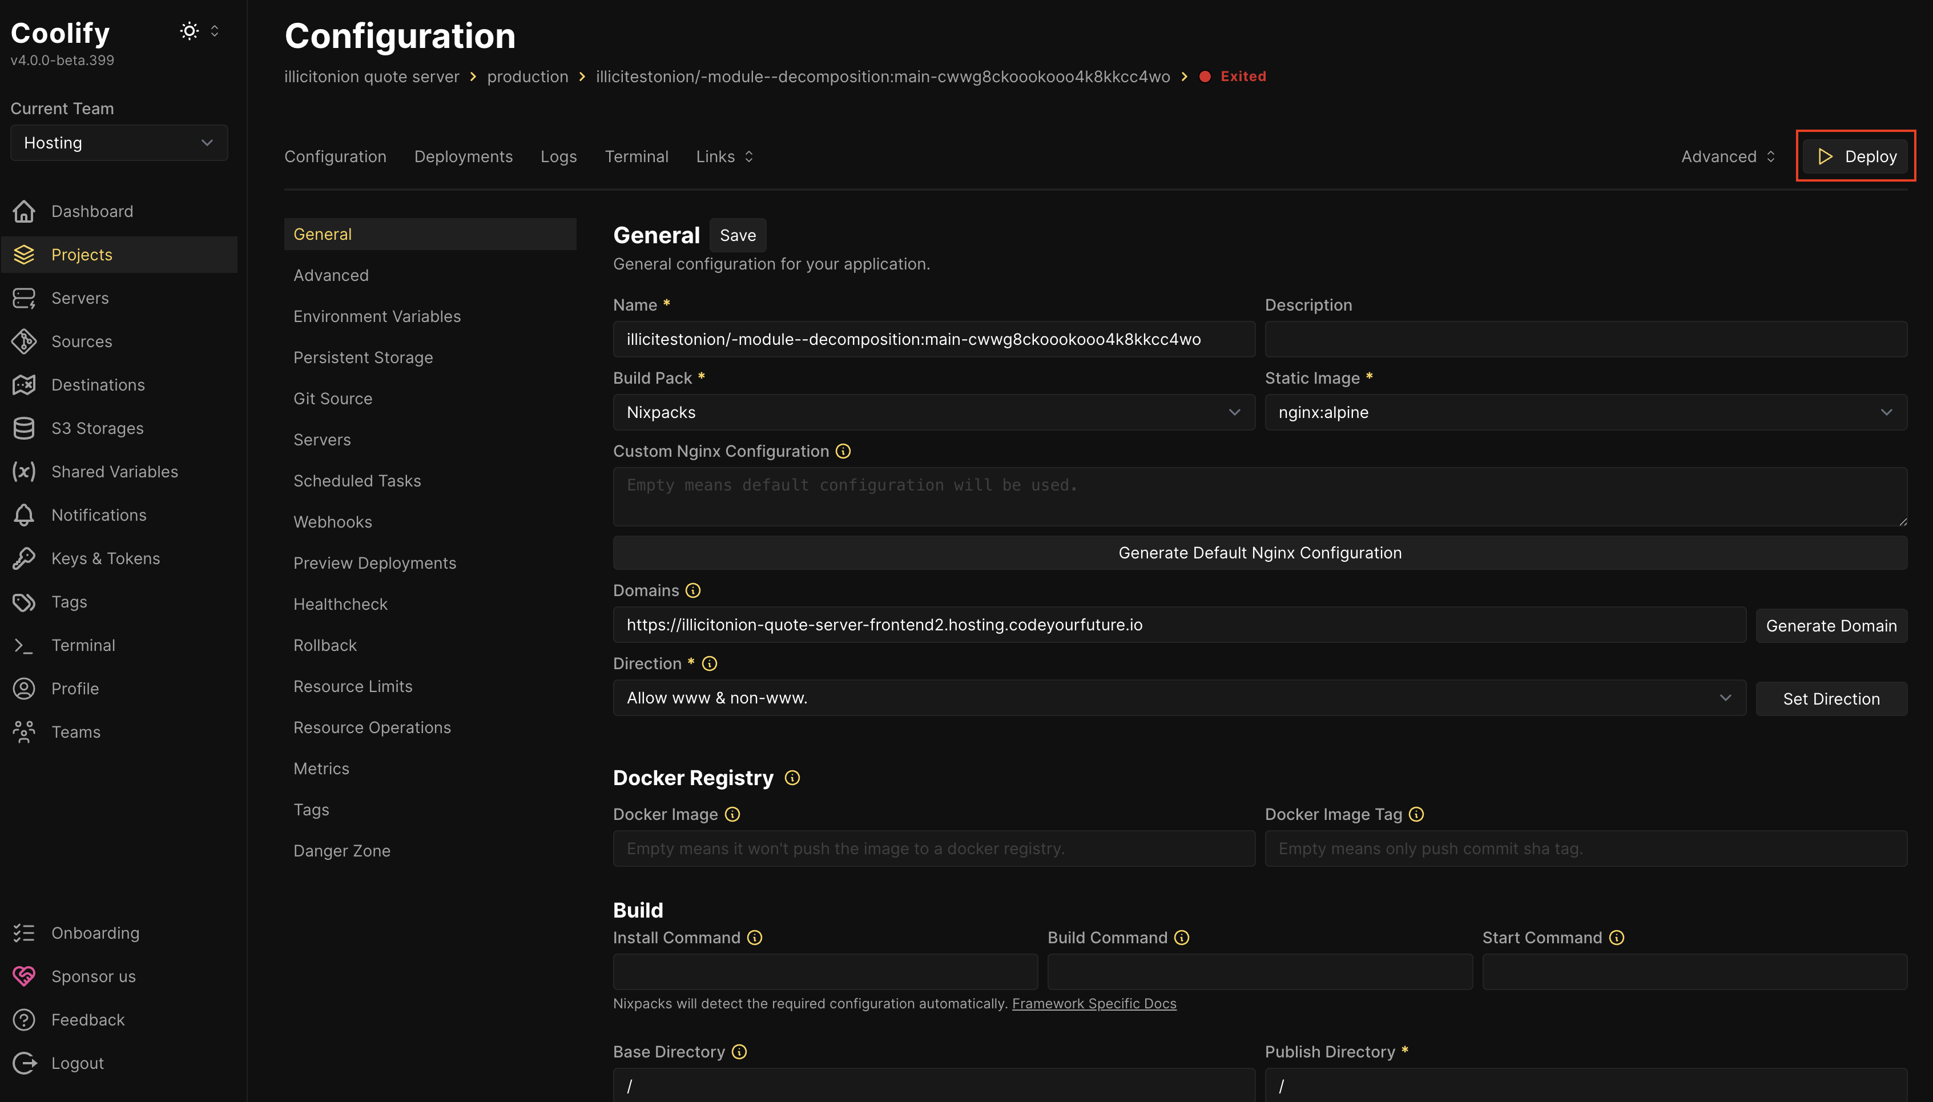Click the Sponsor us heart icon
Image resolution: width=1933 pixels, height=1102 pixels.
[24, 976]
